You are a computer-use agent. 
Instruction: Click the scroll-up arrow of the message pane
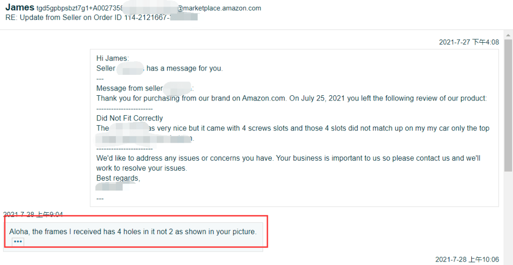(x=508, y=35)
